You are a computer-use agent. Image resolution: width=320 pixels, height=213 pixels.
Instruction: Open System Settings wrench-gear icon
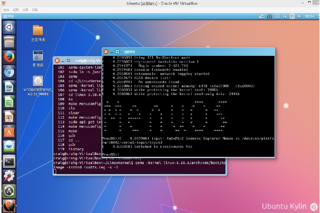pos(9,176)
